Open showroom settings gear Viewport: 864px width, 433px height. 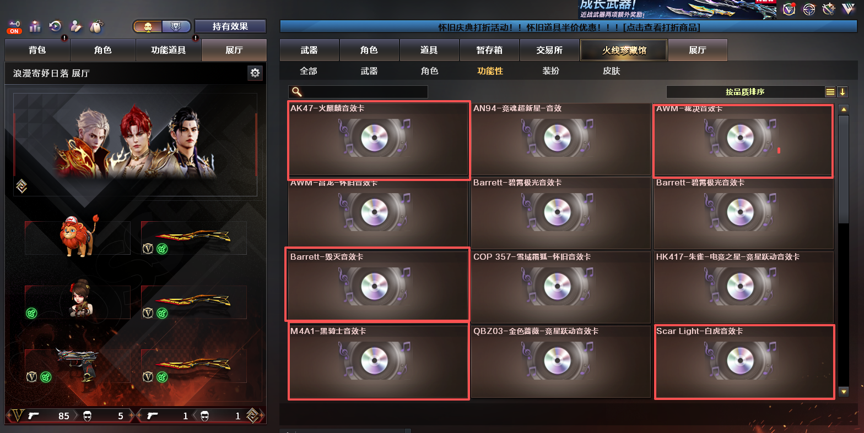click(x=255, y=73)
